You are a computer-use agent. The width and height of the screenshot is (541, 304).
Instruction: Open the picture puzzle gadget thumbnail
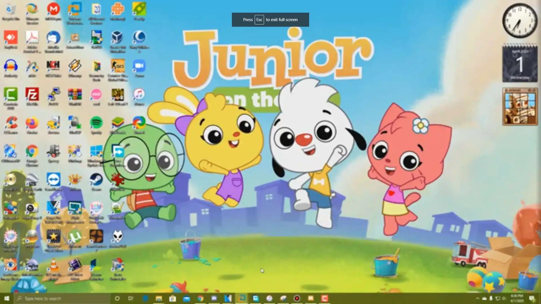click(520, 108)
